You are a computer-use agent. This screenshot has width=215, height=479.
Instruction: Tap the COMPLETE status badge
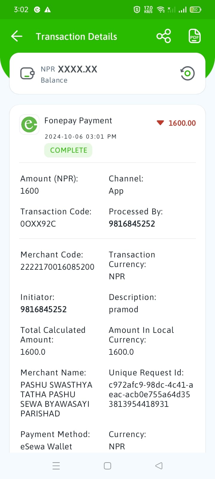(x=68, y=150)
